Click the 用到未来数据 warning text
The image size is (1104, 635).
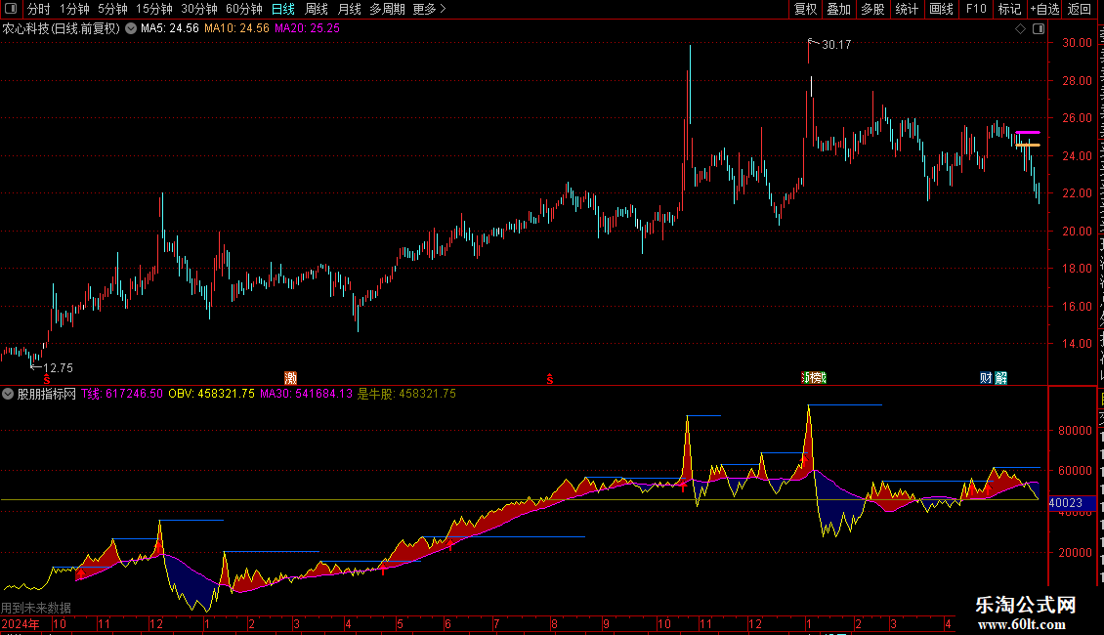[x=36, y=608]
